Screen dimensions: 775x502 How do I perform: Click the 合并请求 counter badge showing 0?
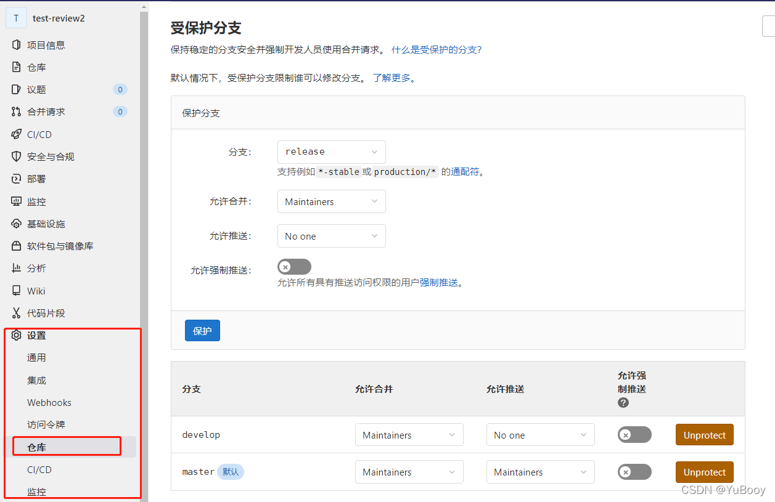point(120,111)
